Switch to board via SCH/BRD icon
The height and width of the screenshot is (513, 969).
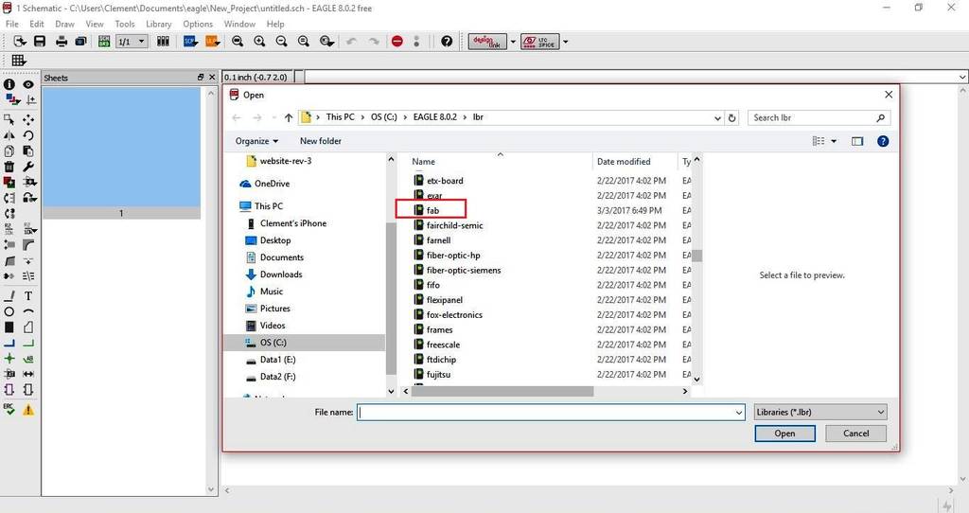pos(104,42)
